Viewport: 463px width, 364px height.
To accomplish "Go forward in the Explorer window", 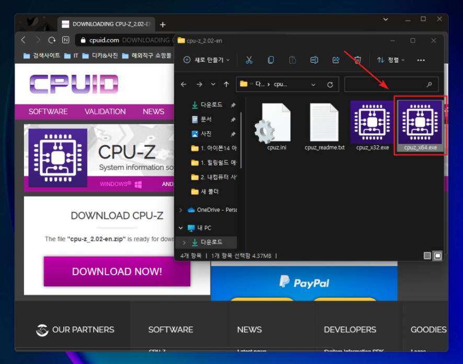I will coord(199,85).
